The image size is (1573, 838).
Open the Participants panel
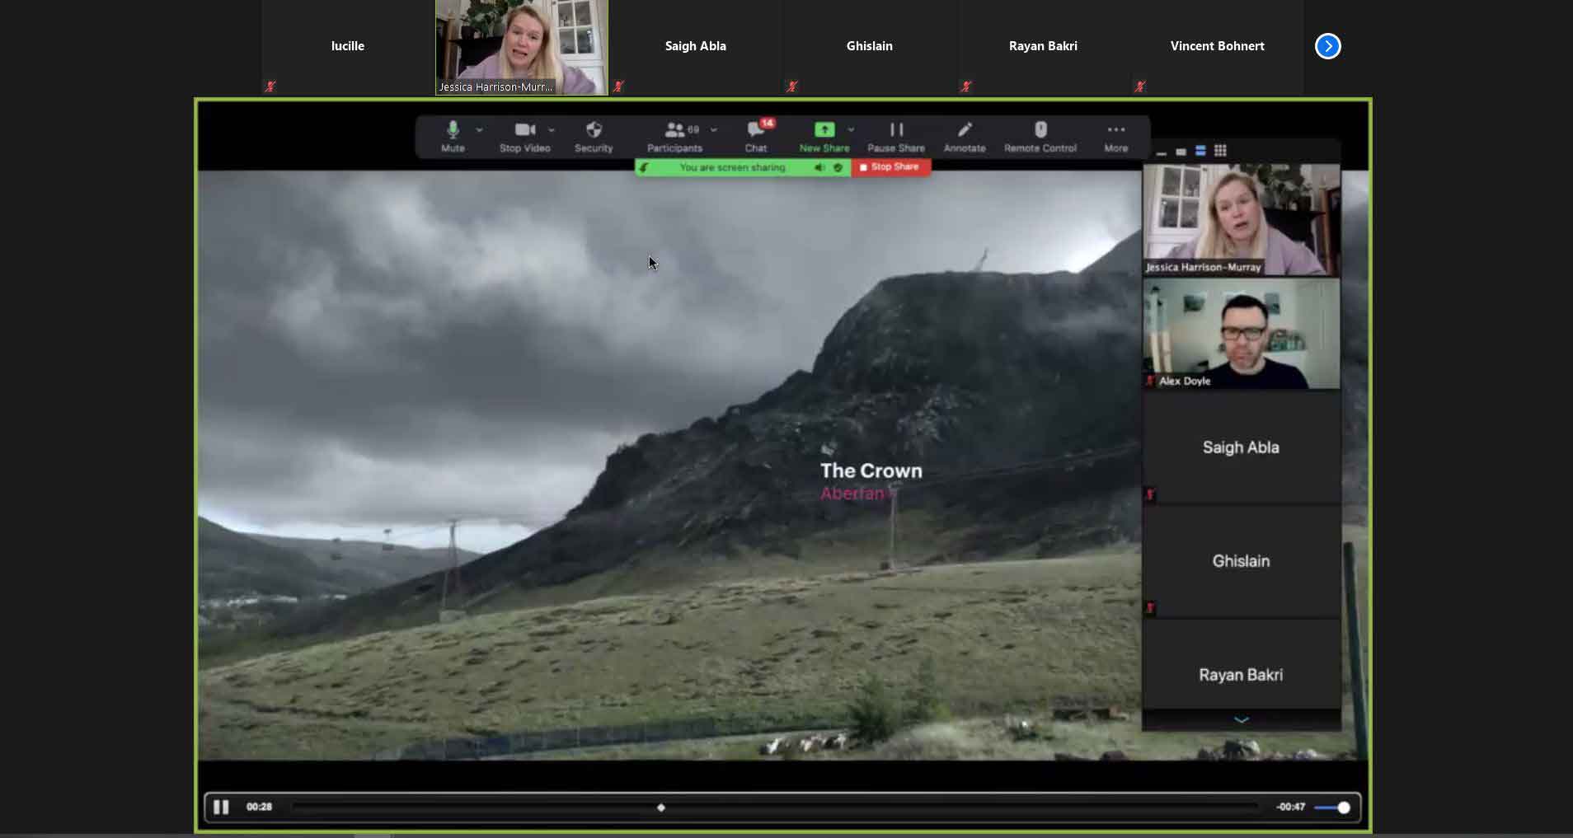(674, 136)
